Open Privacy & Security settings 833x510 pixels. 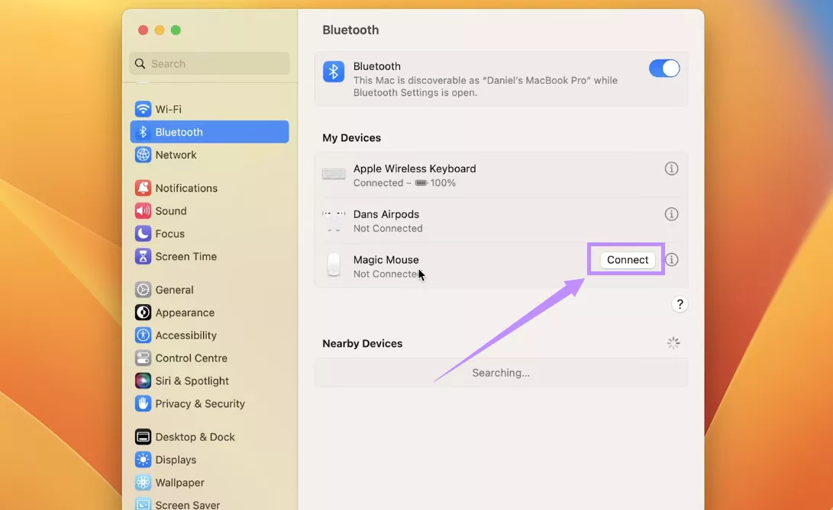(x=199, y=404)
